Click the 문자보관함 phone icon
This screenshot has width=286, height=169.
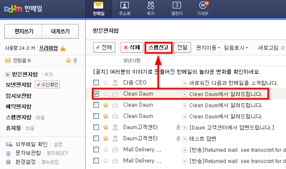pos(8,154)
